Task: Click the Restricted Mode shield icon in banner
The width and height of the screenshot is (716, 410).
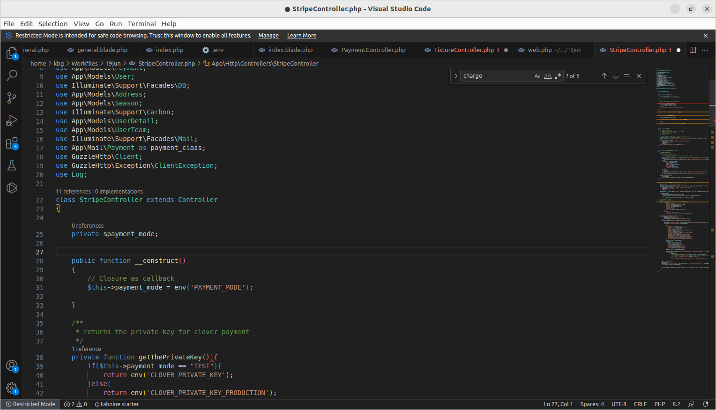Action: (8, 36)
